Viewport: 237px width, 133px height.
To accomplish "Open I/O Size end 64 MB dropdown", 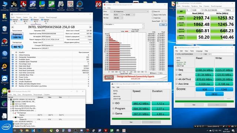I will [x=130, y=15].
